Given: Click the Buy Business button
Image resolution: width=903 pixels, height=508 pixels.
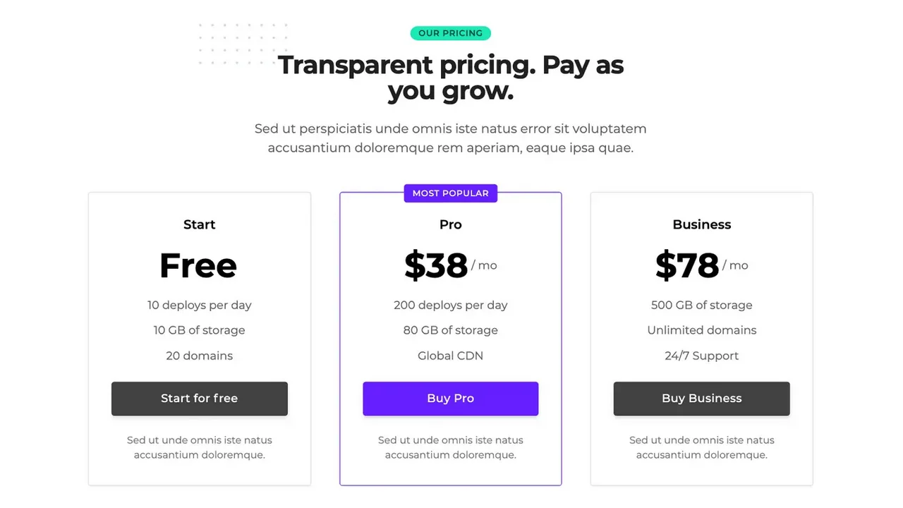Looking at the screenshot, I should (701, 398).
